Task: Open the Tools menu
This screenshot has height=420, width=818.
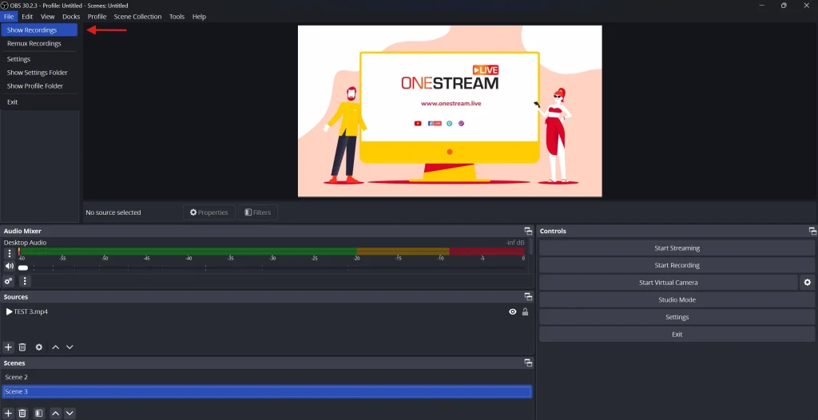Action: click(177, 17)
